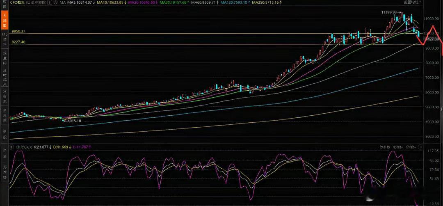Open the F10 资料 sidebar tab
This screenshot has height=206, width=443.
pos(4,39)
